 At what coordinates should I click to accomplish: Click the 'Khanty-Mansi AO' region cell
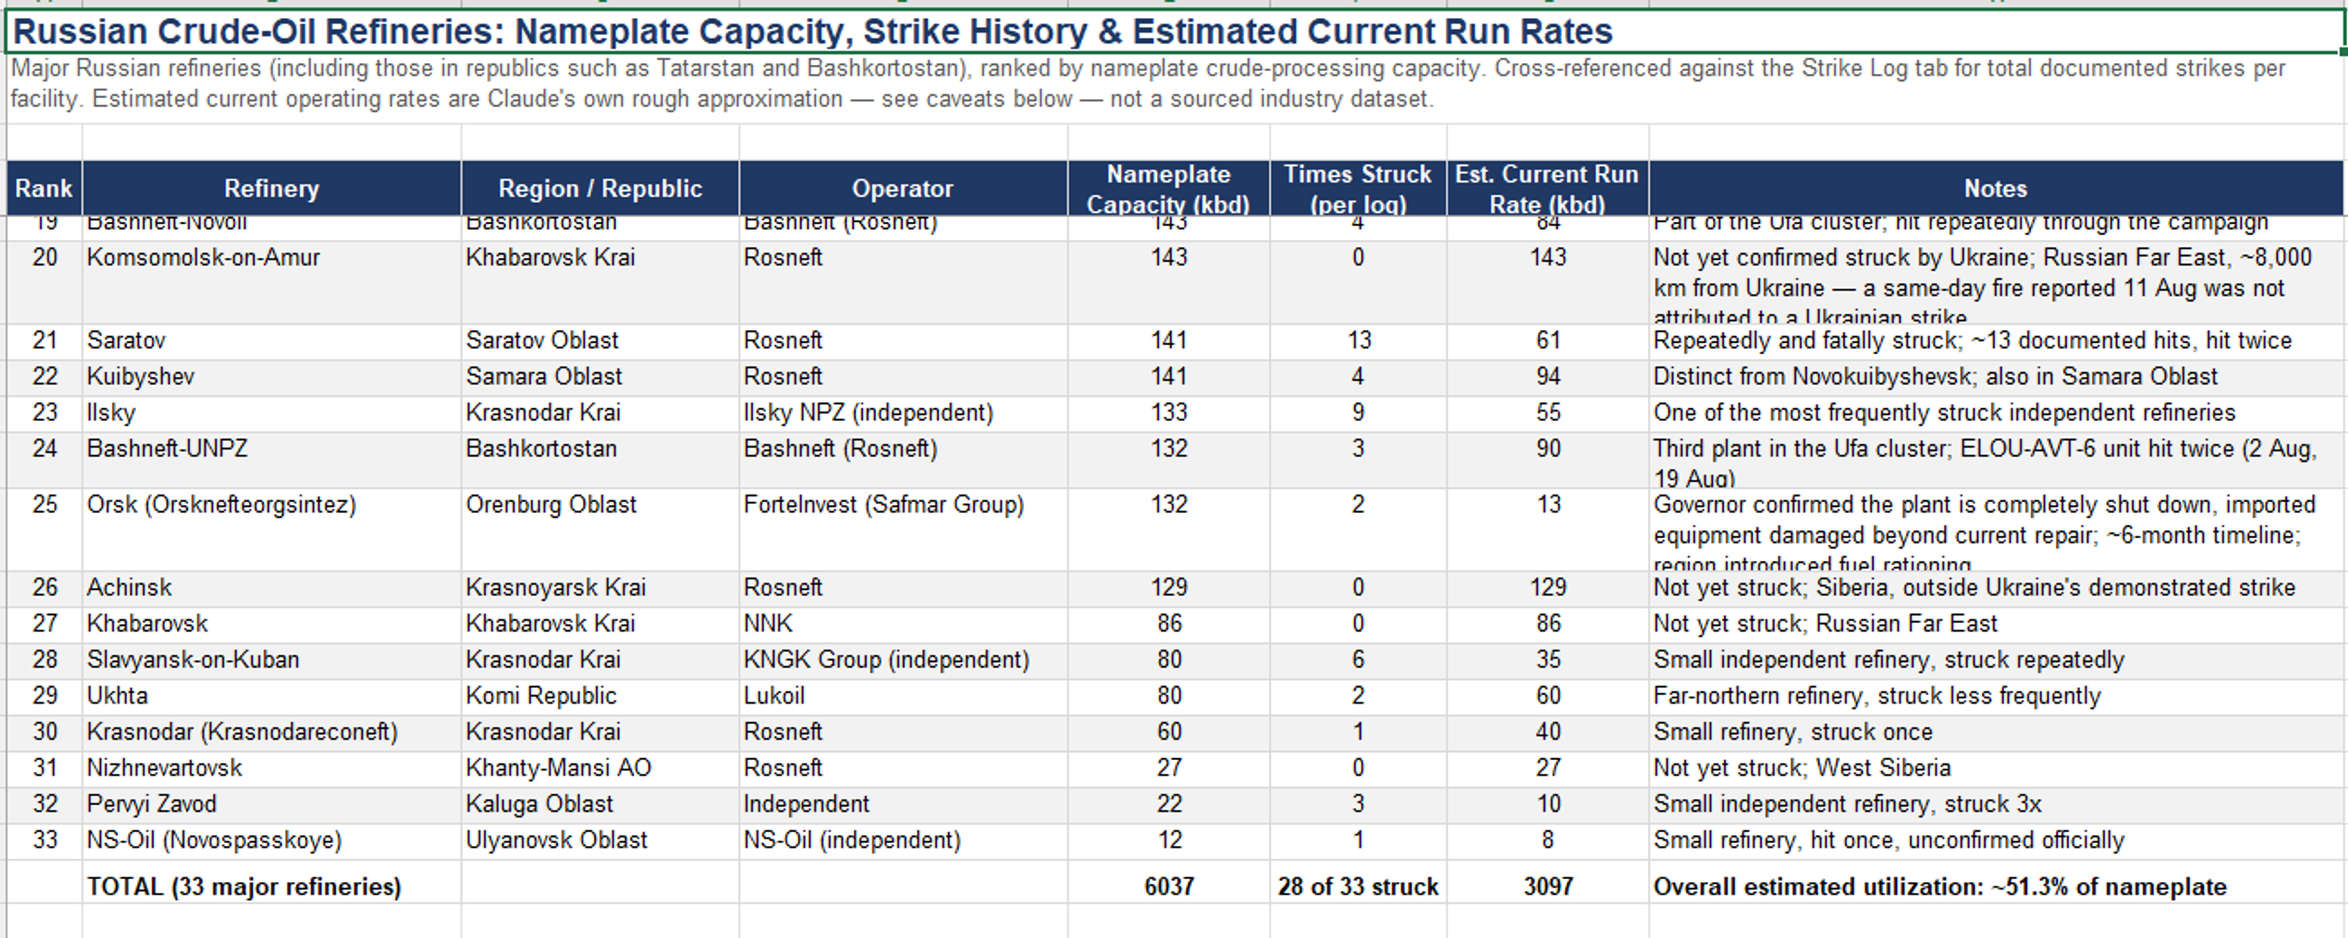point(600,769)
